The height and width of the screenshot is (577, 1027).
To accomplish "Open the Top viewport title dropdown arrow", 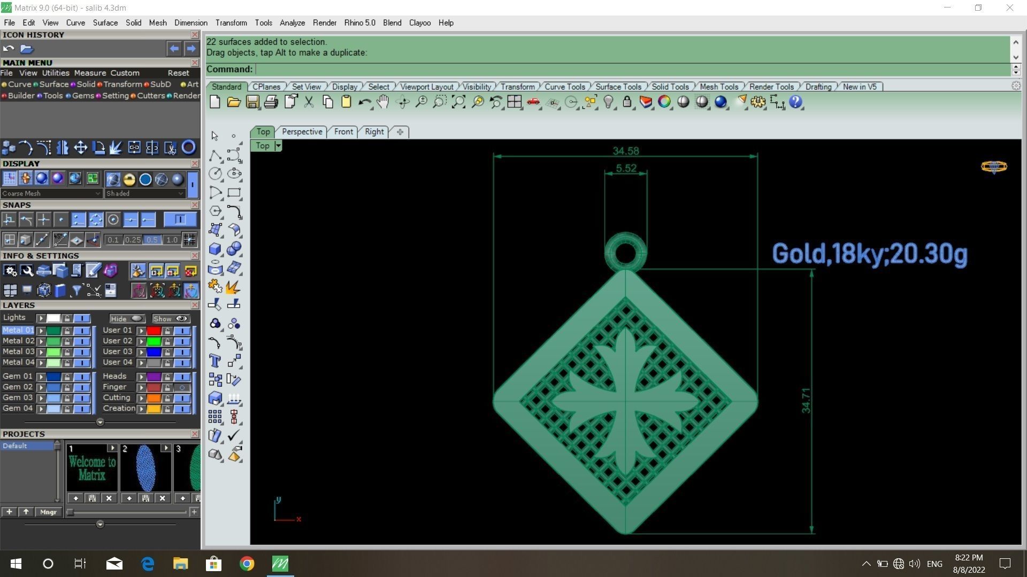I will click(x=278, y=146).
